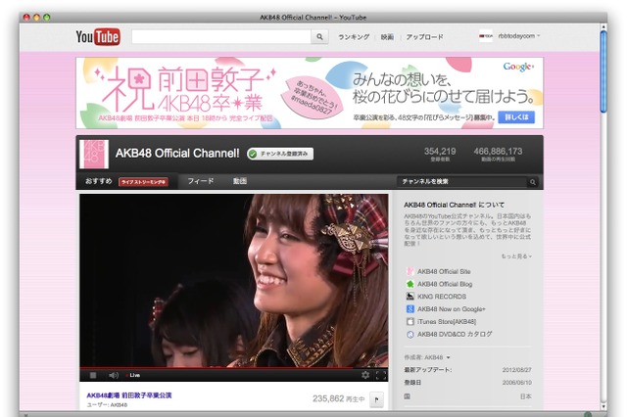The image size is (627, 417).
Task: Click the 2012/08/27 last update date
Action: (x=516, y=370)
